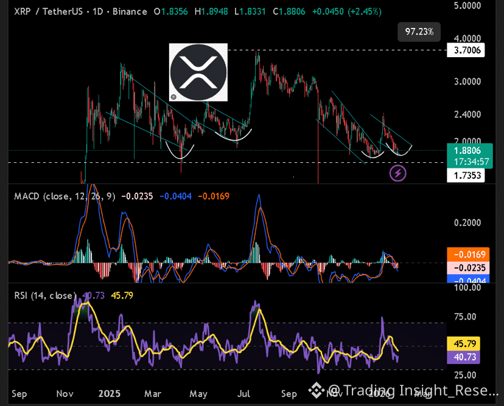This screenshot has width=504, height=406.
Task: Select the XRP logo image
Action: (198, 72)
